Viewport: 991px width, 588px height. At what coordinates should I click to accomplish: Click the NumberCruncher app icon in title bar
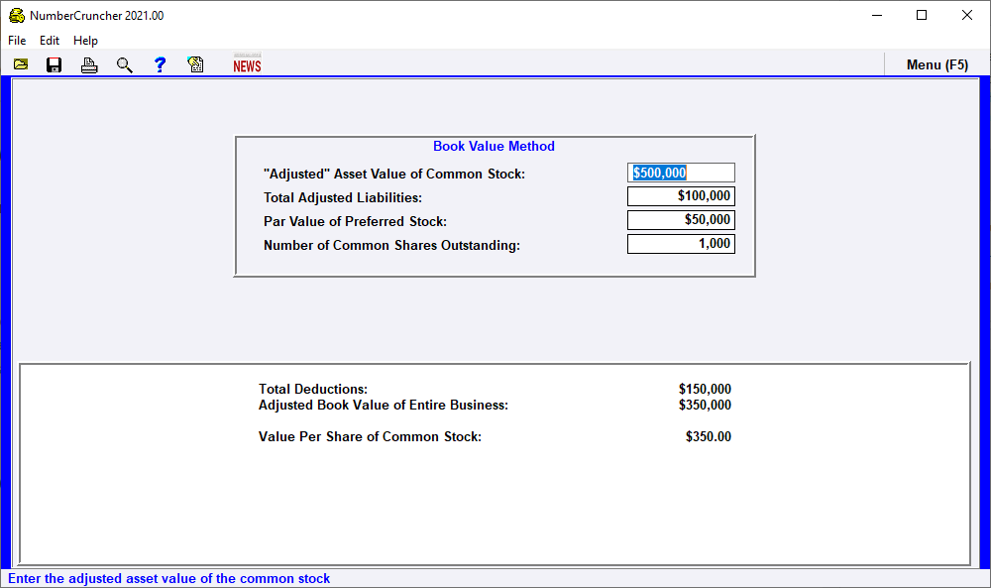17,15
